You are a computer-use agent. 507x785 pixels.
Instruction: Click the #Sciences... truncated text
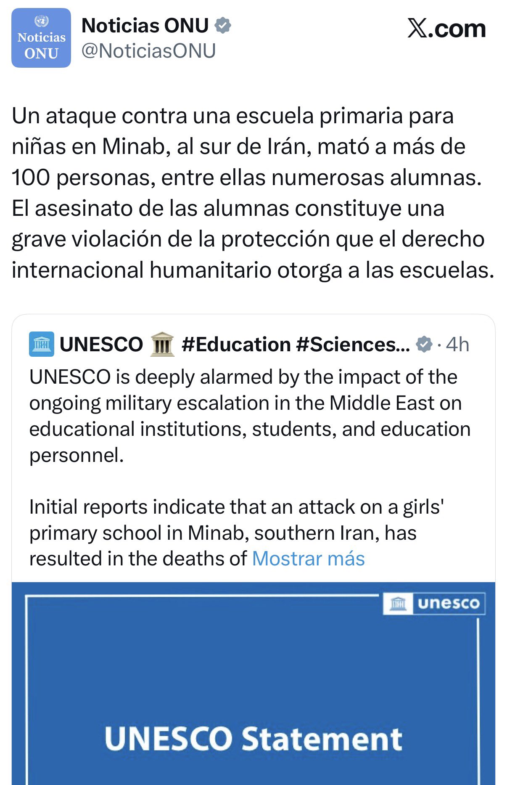[x=353, y=344]
